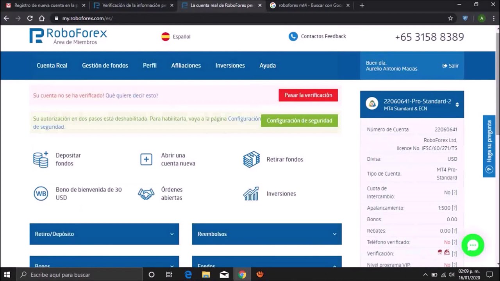Open the Mail app in taskbar
Screen dimensions: 500x281
click(224, 275)
